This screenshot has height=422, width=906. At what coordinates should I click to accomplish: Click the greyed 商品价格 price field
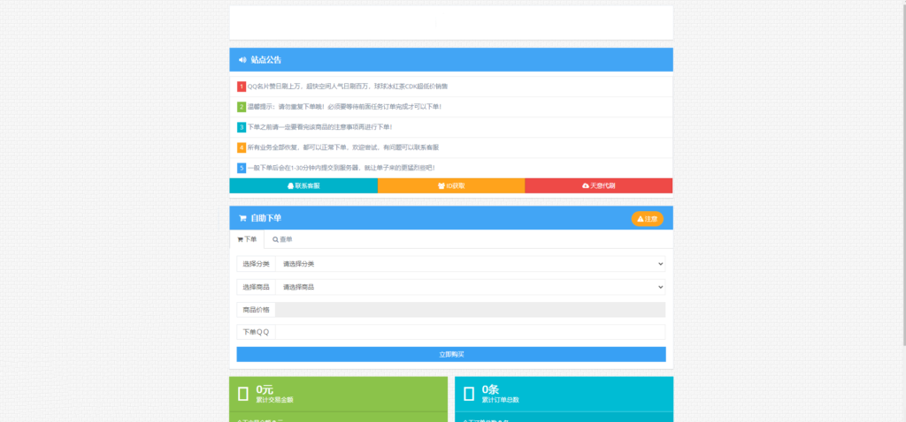point(471,310)
